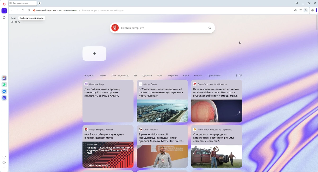
Task: Go back with the left arrow
Action: pos(12,10)
